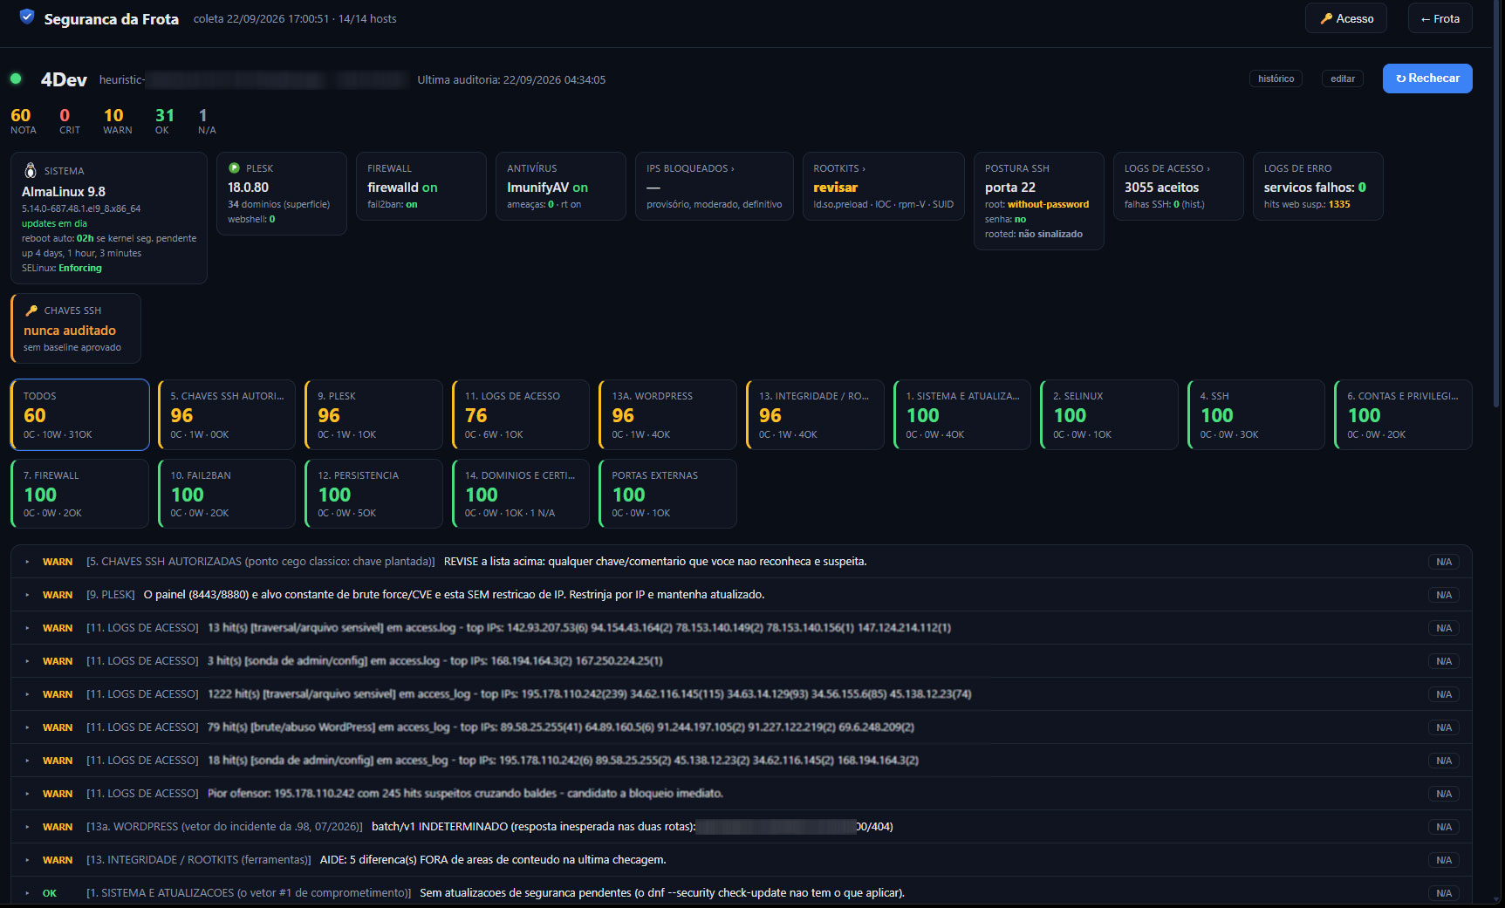Select the 2. SELinux tile

tap(1109, 414)
